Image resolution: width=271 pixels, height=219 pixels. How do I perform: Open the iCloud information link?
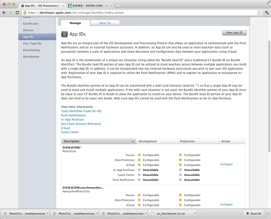point(65,128)
